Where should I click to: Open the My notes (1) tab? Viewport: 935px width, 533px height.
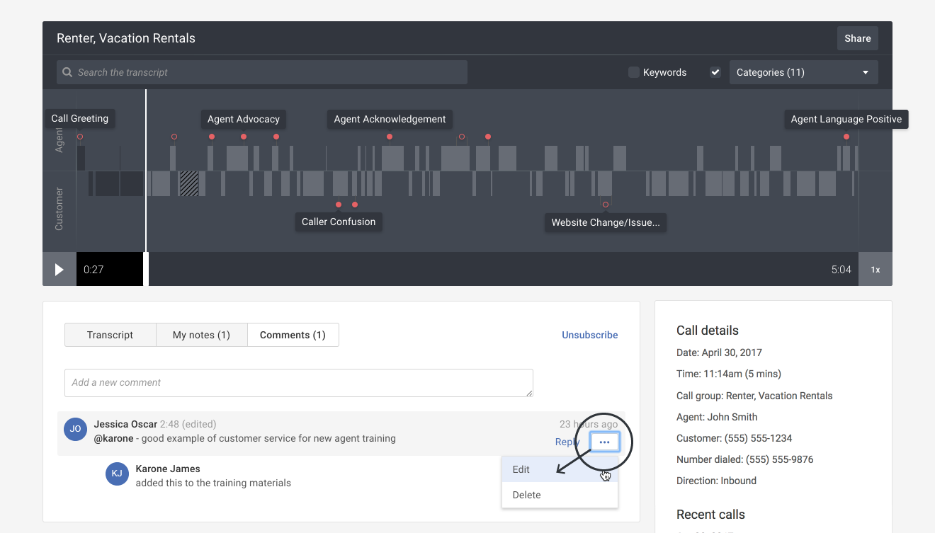tap(201, 334)
